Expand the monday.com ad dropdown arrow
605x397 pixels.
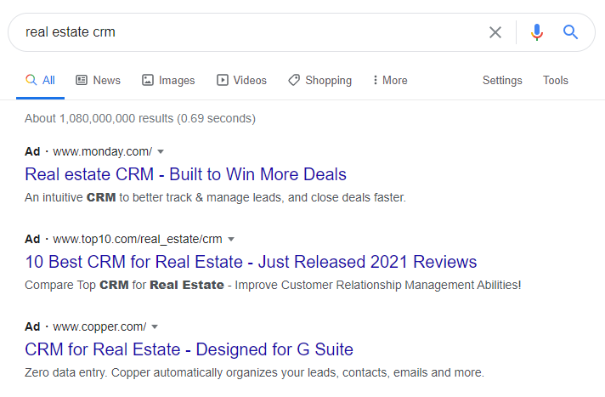pyautogui.click(x=161, y=152)
